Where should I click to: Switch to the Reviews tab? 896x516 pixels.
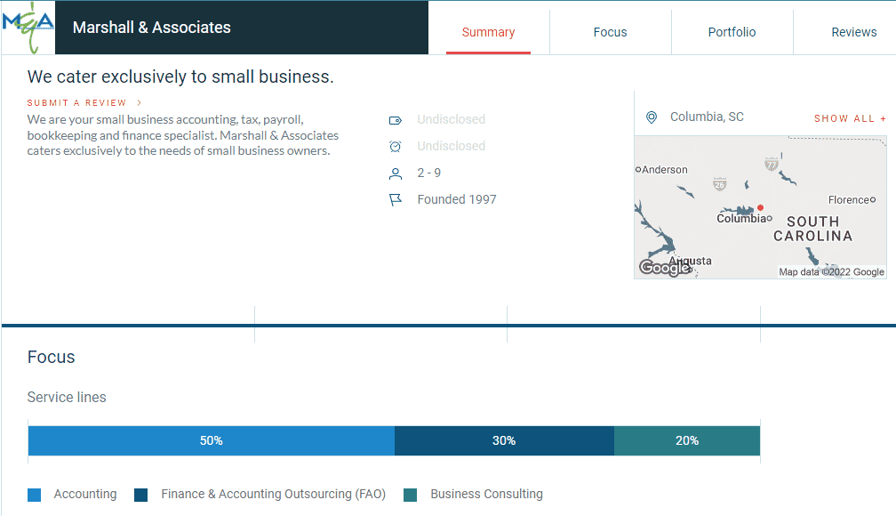(x=853, y=31)
